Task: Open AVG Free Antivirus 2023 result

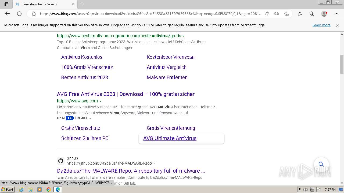Action: [x=126, y=94]
